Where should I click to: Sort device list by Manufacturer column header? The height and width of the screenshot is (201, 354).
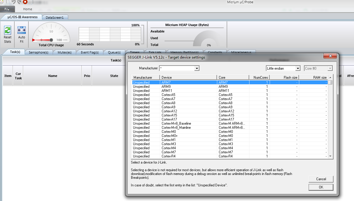[146, 78]
